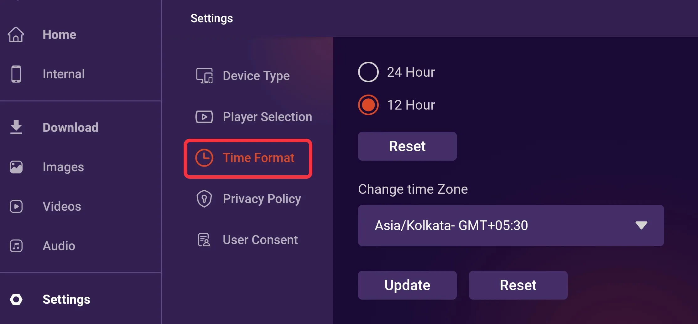698x324 pixels.
Task: Select the Device Type screens icon
Action: click(x=204, y=76)
